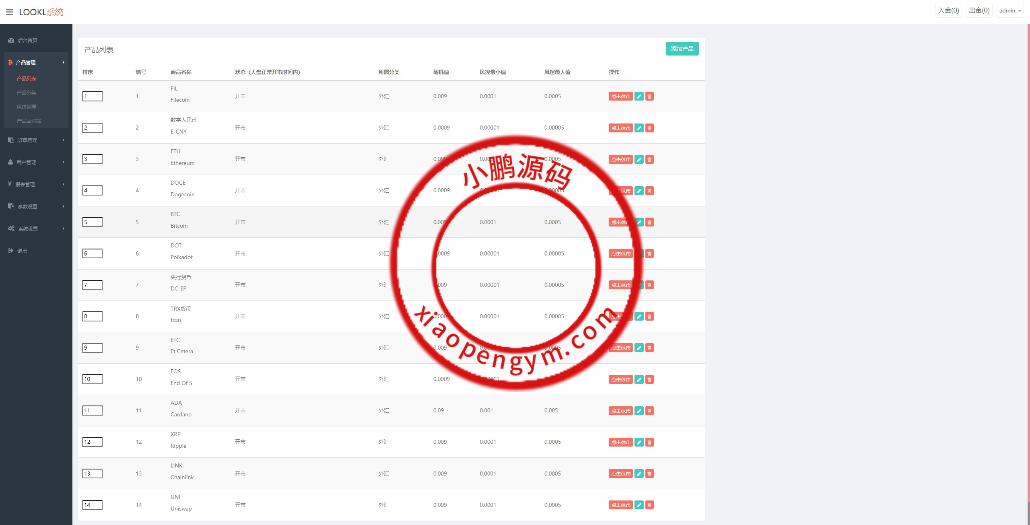Click the 入金(0) button

(948, 10)
